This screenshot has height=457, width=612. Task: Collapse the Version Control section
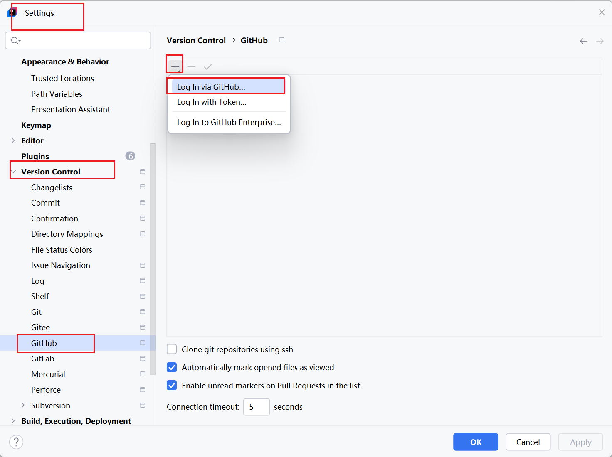tap(13, 172)
